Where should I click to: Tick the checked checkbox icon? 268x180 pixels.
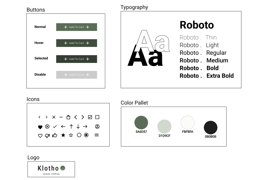point(90,117)
